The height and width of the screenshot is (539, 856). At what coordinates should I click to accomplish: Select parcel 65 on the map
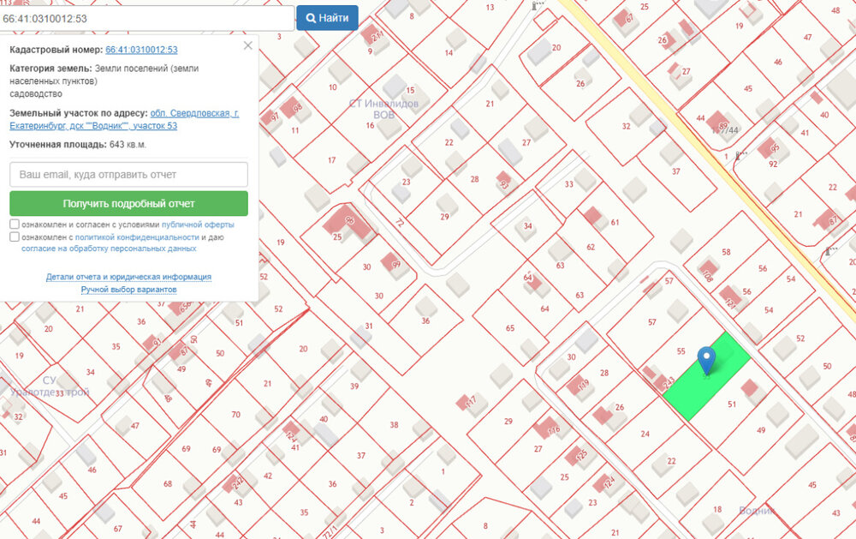click(510, 328)
